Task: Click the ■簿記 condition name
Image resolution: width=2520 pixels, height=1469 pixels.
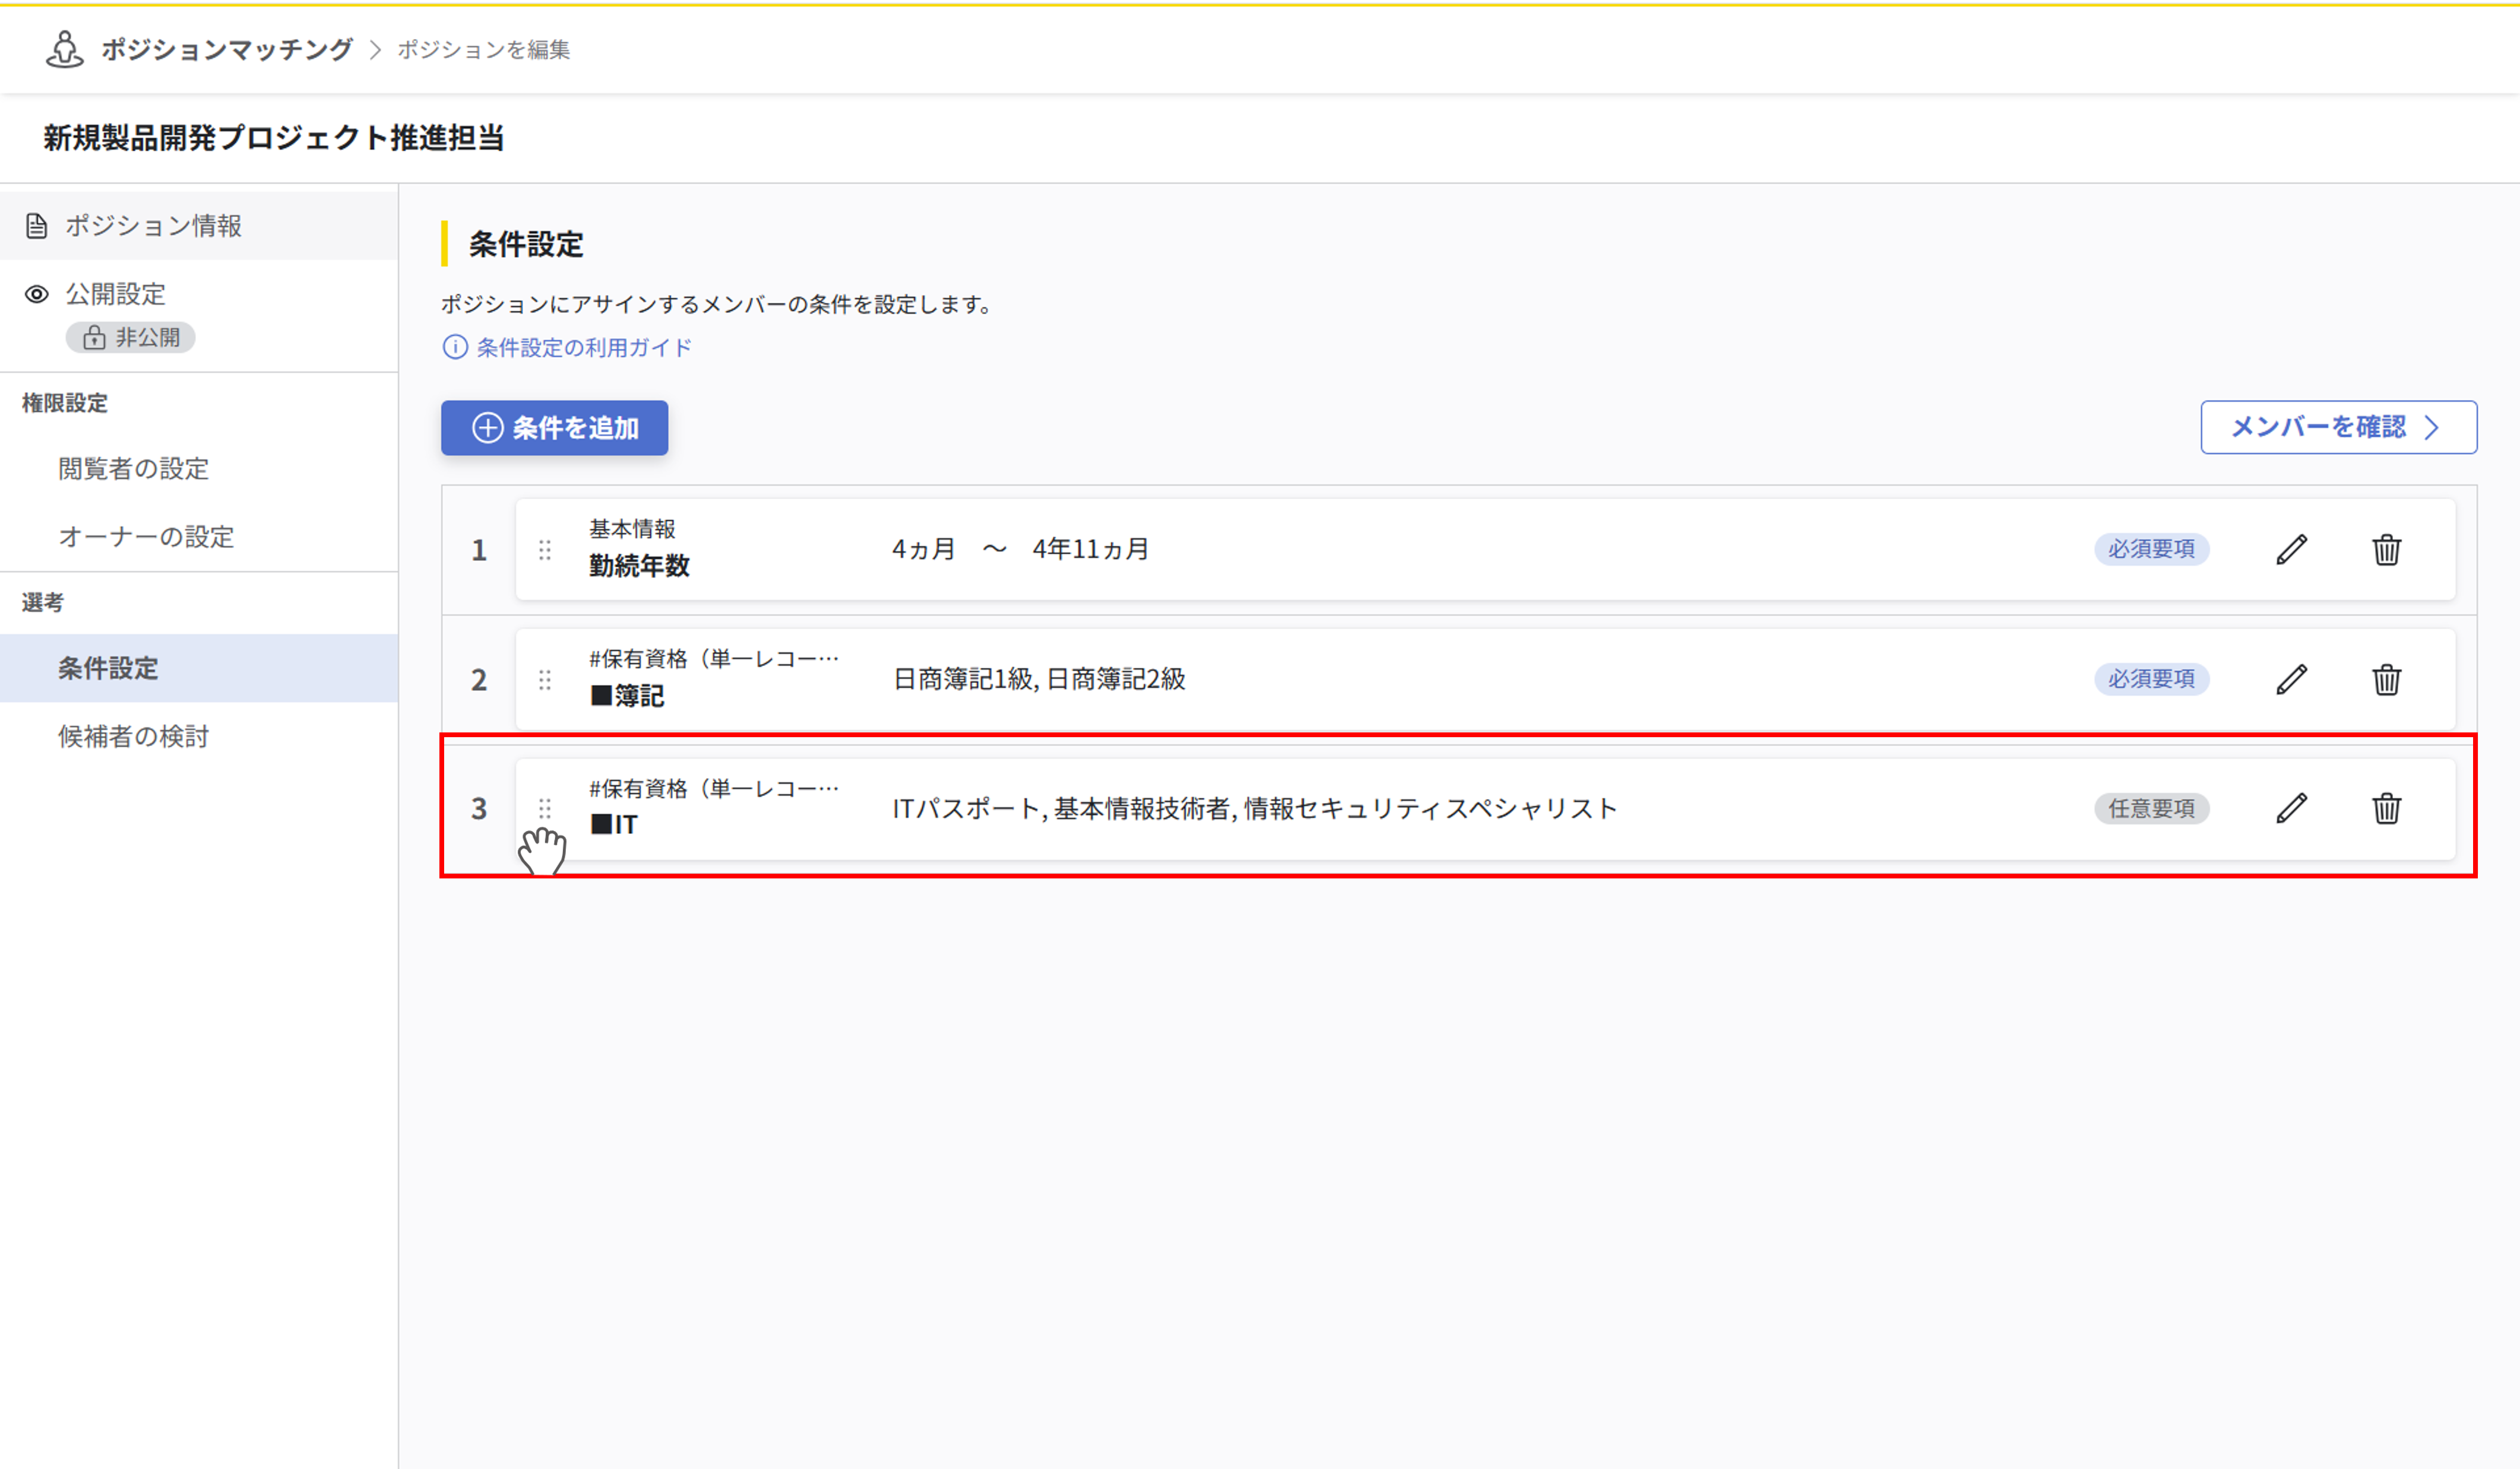Action: 627,696
